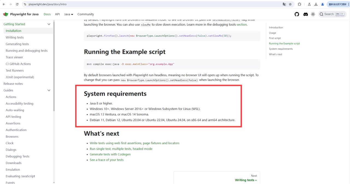Open the GitHub repository icon
The width and height of the screenshot is (350, 184).
pyautogui.click(x=297, y=14)
